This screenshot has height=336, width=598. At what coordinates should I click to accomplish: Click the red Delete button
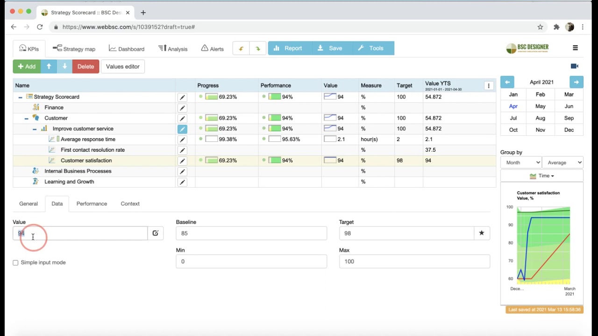tap(85, 67)
